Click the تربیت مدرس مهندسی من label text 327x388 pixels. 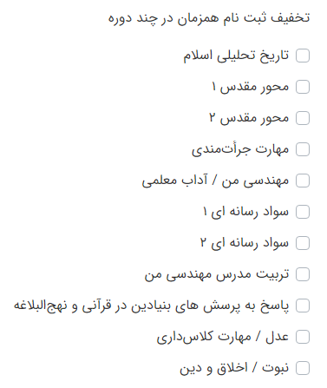pos(217,274)
